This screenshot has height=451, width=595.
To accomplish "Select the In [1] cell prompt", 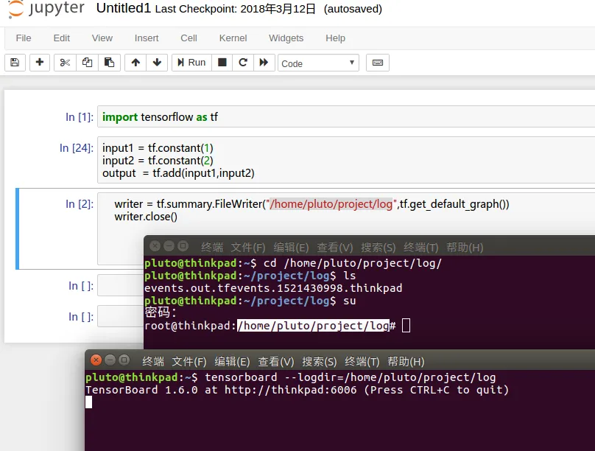I will tap(80, 117).
